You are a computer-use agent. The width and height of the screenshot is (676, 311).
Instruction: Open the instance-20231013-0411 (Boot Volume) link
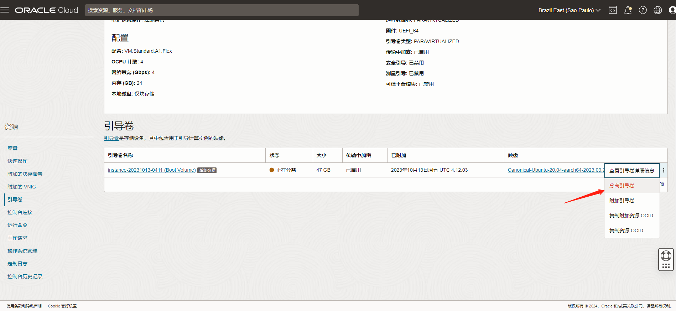coord(152,170)
